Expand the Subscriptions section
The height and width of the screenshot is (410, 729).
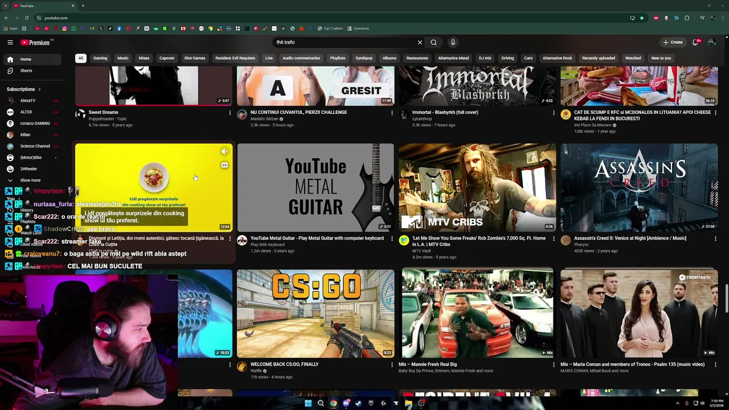pyautogui.click(x=24, y=89)
